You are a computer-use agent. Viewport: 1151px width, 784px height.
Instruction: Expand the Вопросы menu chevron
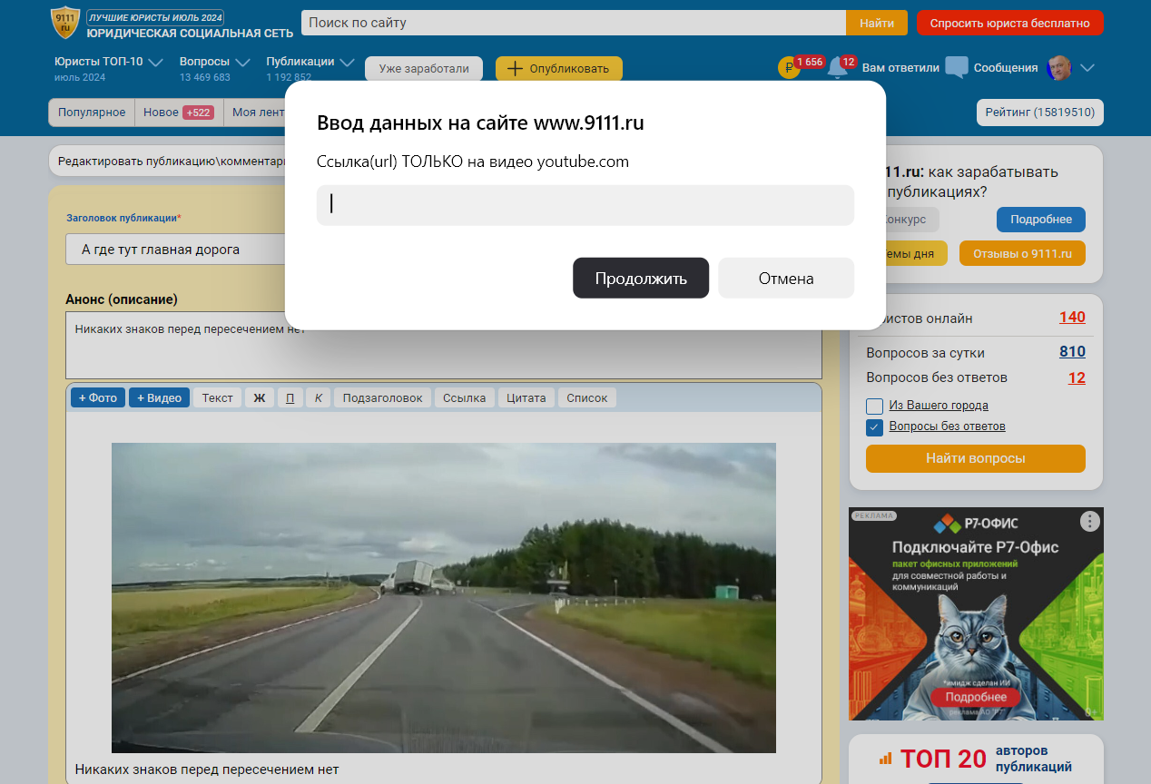click(242, 63)
